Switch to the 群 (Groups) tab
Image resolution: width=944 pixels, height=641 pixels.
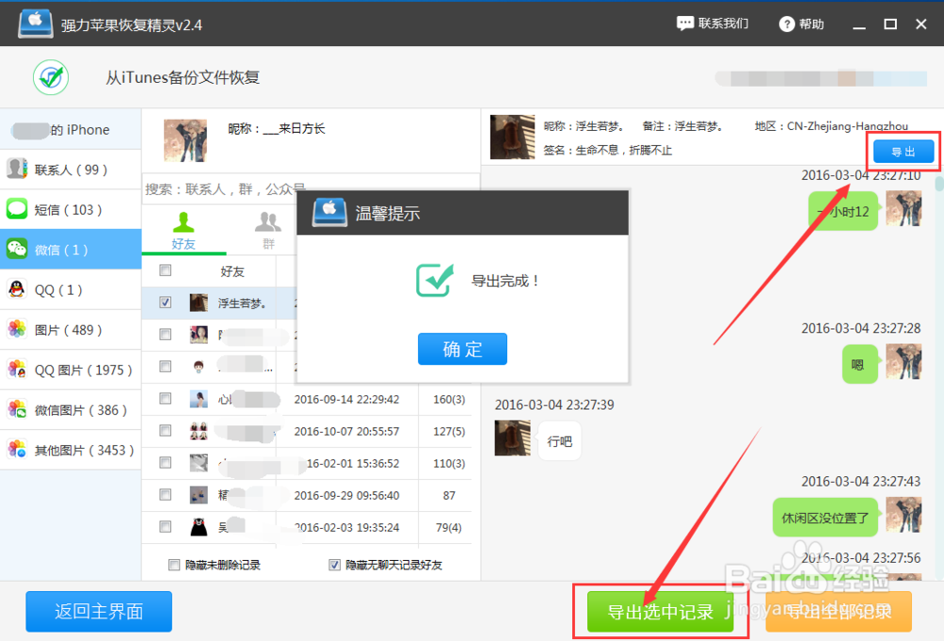click(x=268, y=231)
